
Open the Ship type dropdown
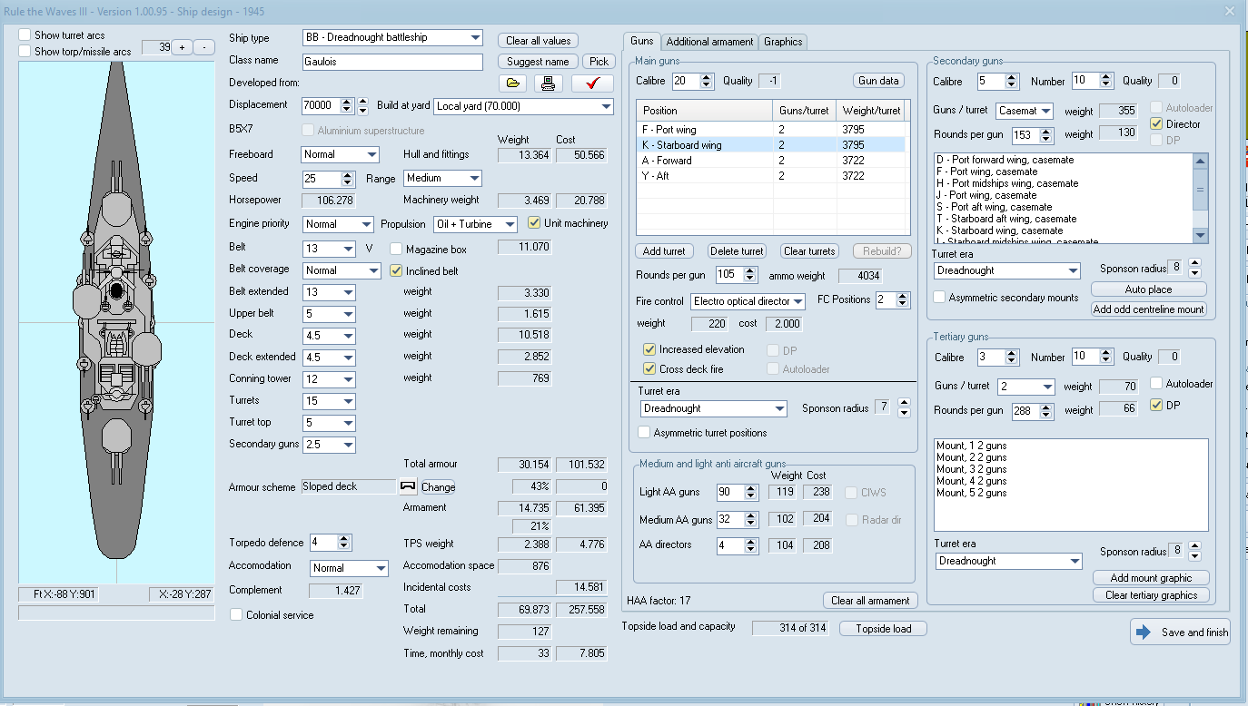pyautogui.click(x=476, y=38)
